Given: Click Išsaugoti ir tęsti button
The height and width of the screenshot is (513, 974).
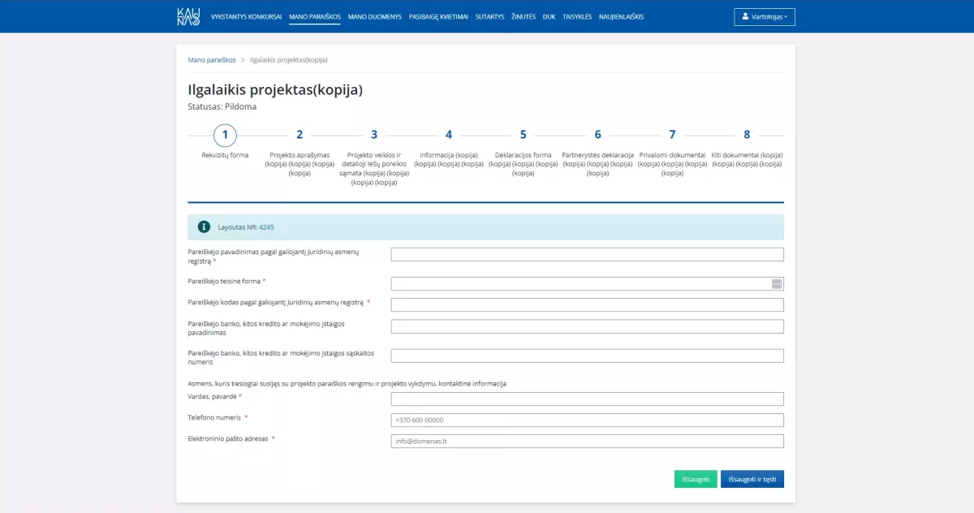Looking at the screenshot, I should click(752, 479).
